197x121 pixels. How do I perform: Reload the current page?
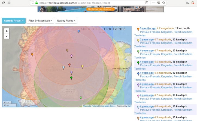(x=3, y=3)
